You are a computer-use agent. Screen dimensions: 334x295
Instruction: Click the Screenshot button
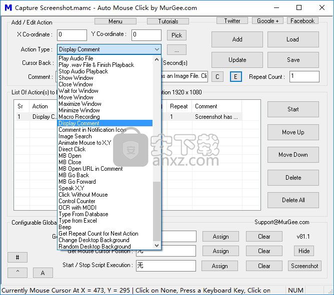tap(304, 266)
